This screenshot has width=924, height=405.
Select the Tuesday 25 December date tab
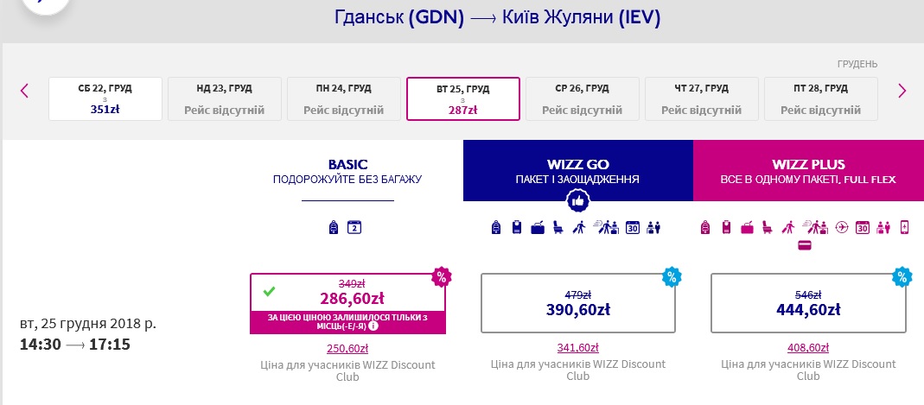point(463,99)
